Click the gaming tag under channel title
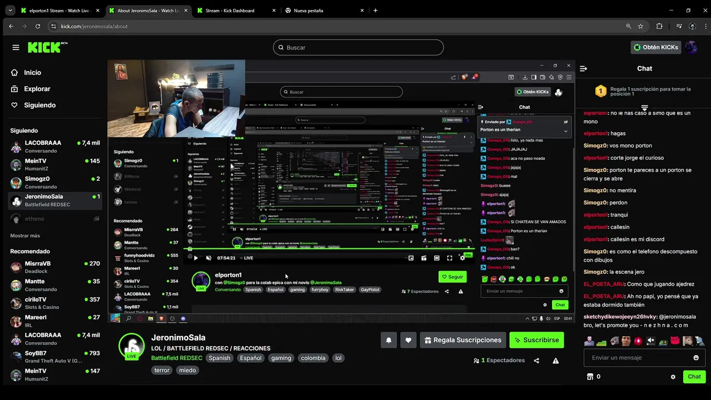 coord(281,358)
